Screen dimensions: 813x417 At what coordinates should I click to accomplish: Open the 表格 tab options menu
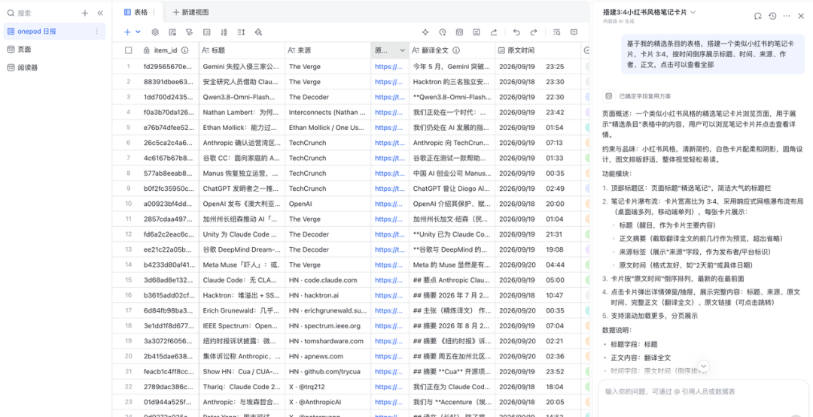[x=154, y=12]
